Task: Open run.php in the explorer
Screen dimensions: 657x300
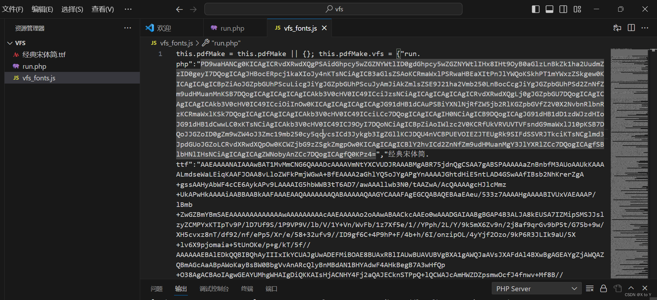Action: pos(72,66)
